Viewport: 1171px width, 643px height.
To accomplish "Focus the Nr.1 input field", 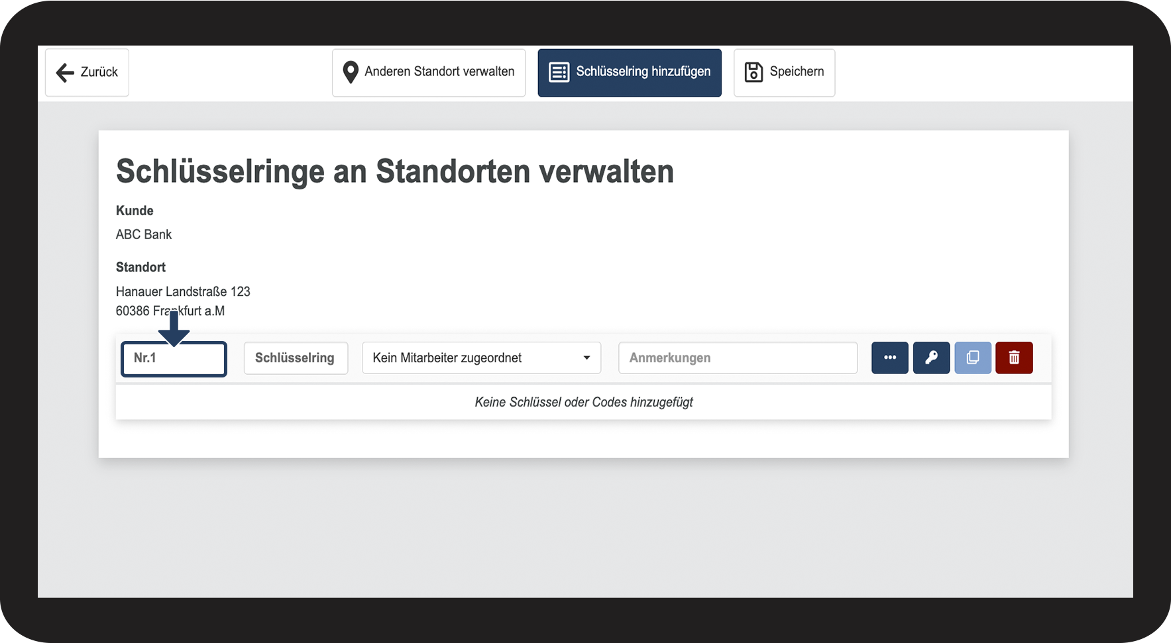I will [173, 358].
